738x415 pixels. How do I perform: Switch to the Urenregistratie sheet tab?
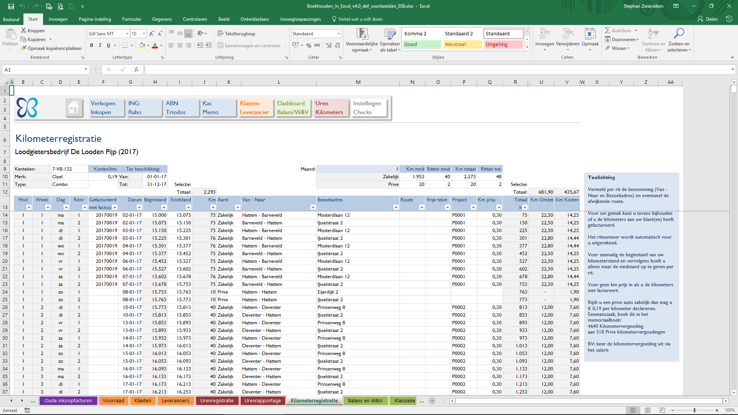pyautogui.click(x=217, y=400)
